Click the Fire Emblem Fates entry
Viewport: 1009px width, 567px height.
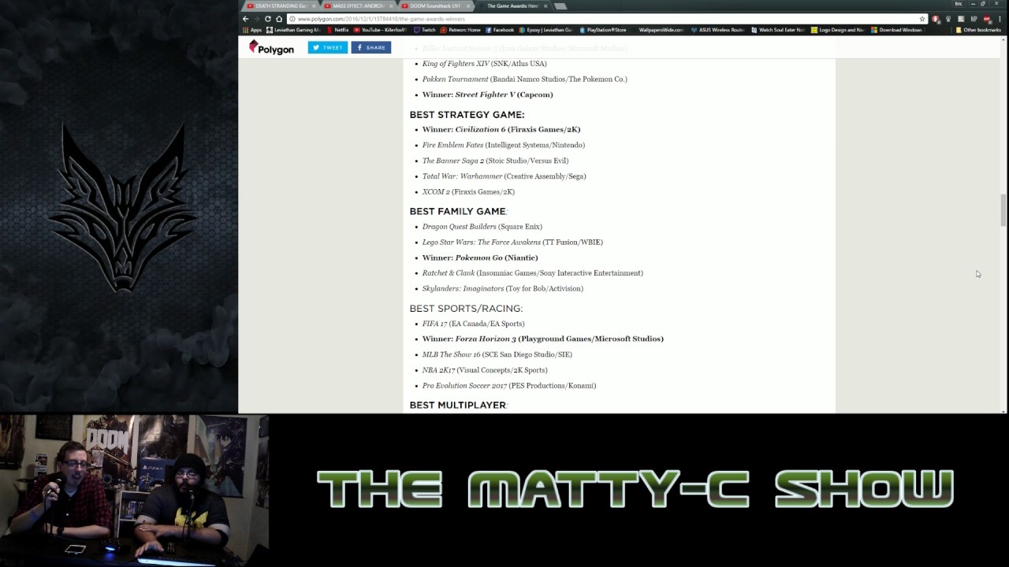[x=503, y=145]
